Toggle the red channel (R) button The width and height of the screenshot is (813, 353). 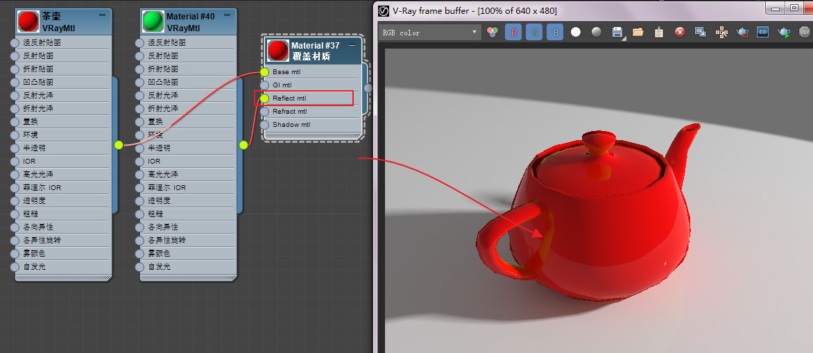point(513,32)
